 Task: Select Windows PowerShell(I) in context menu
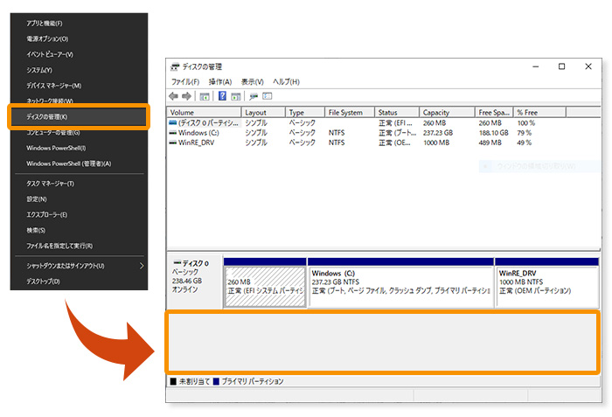tap(56, 148)
